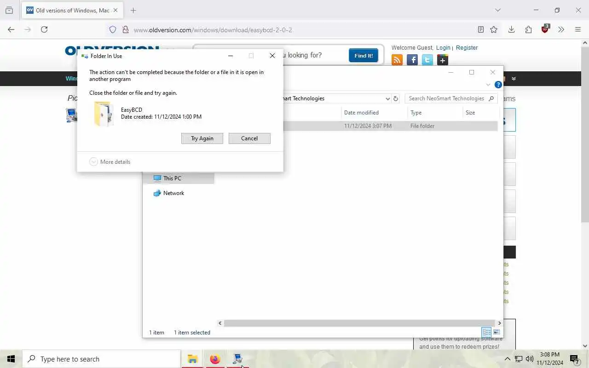This screenshot has width=589, height=368.
Task: List all tabs dropdown arrow
Action: point(497,10)
